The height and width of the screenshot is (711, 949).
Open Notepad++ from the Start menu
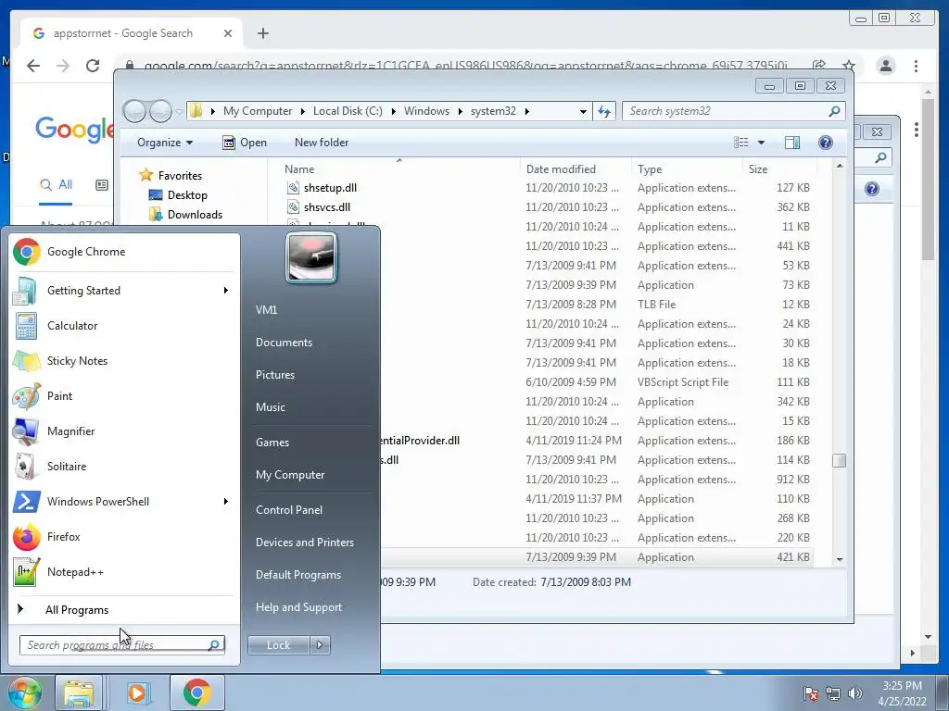tap(124, 571)
